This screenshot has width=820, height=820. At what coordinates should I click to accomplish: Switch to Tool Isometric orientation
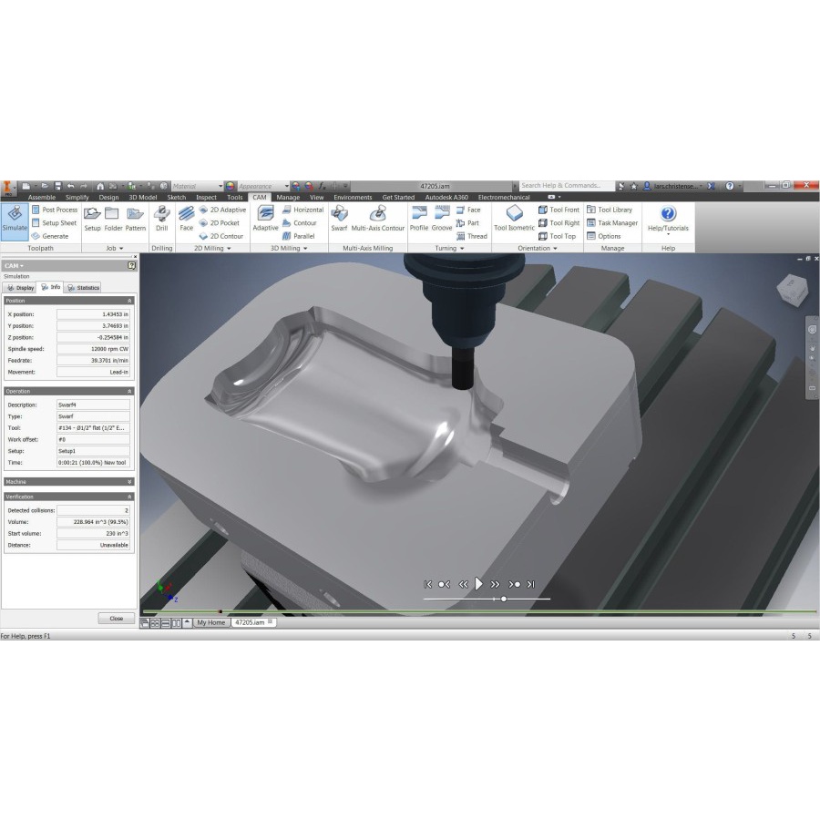pyautogui.click(x=514, y=219)
